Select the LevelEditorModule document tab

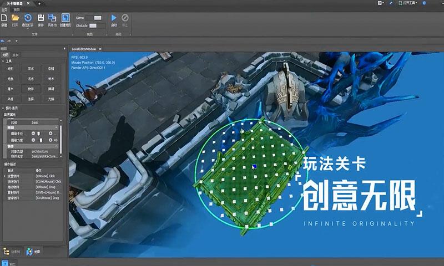(84, 49)
